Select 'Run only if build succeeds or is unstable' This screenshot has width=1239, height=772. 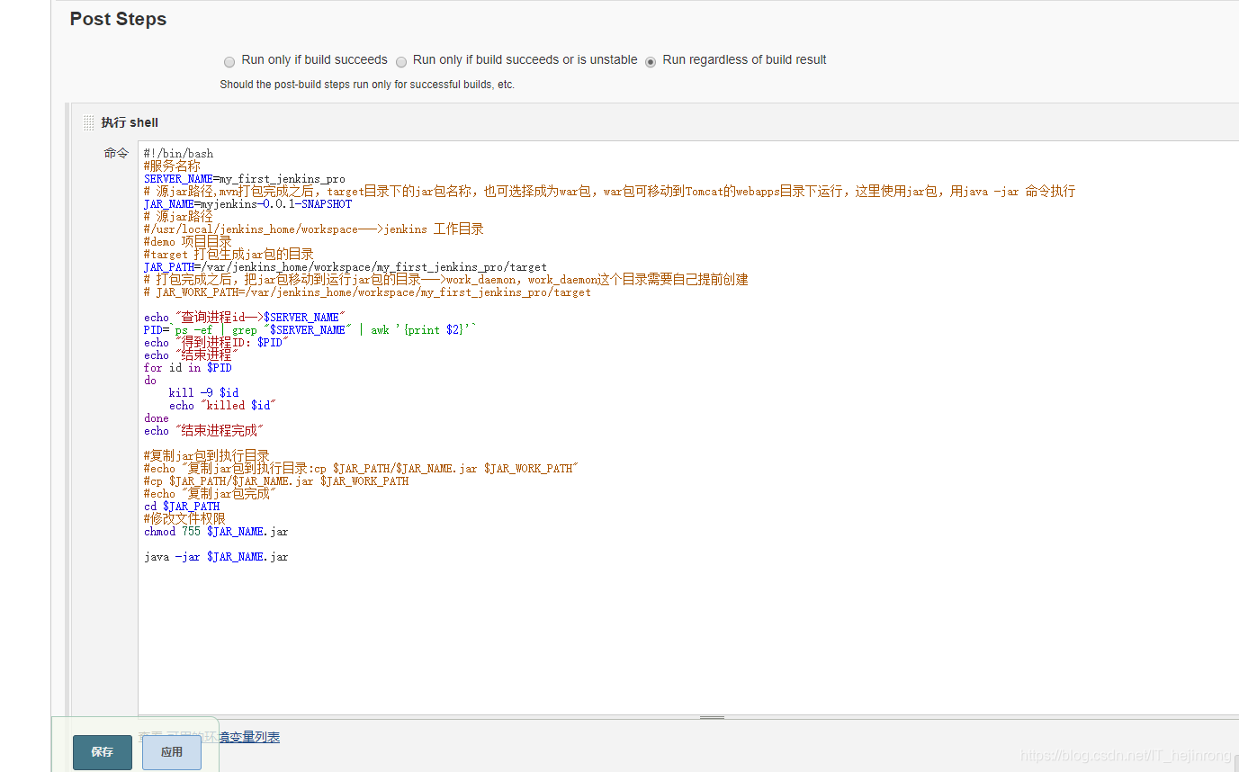(x=401, y=62)
